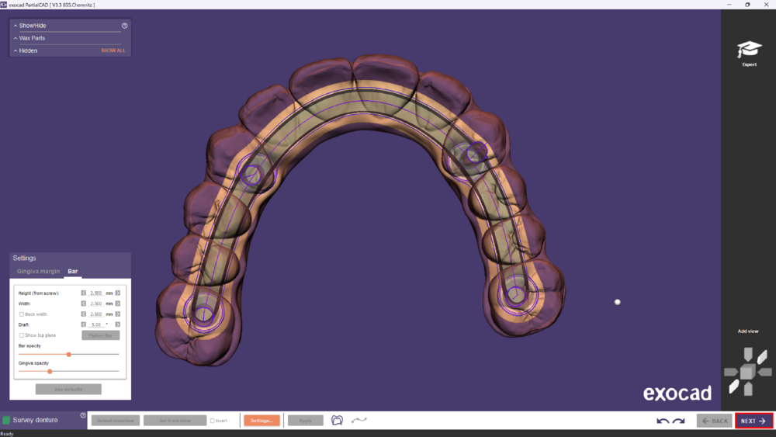
Task: Increase Back width value
Action: tap(118, 314)
